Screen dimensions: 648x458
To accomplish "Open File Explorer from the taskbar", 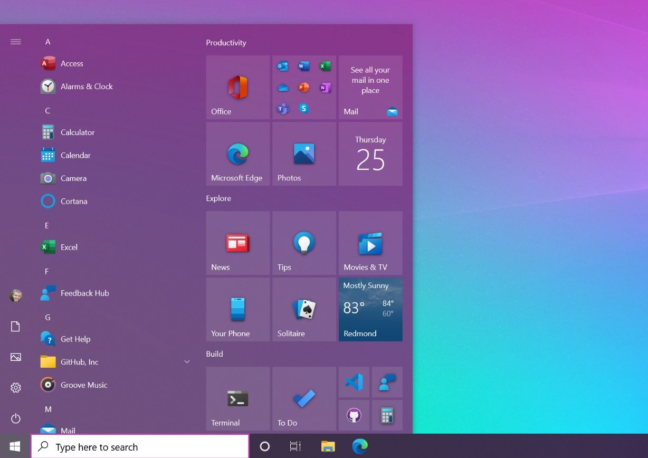I will 328,446.
